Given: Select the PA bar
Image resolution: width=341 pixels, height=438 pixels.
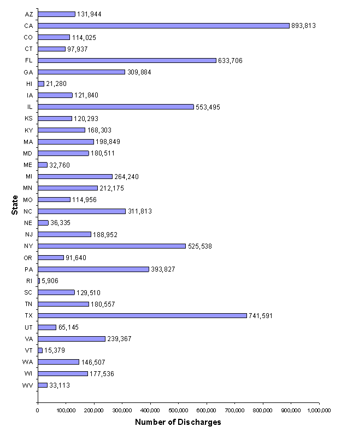Looking at the screenshot, I should [x=93, y=269].
